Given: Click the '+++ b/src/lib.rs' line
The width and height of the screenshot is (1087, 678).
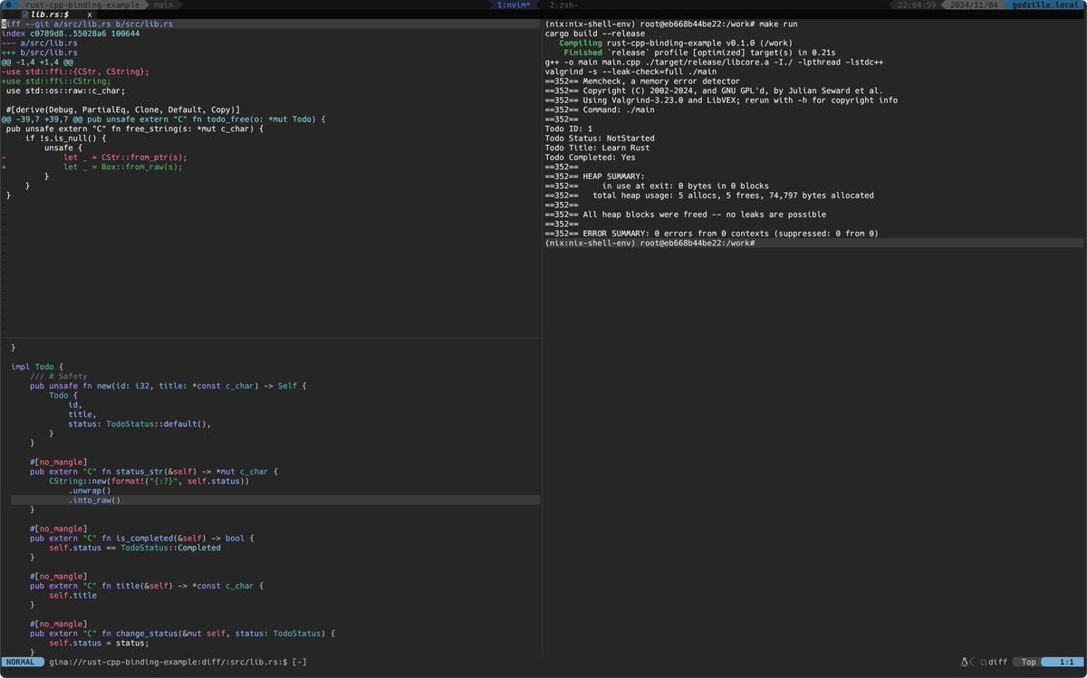Looking at the screenshot, I should point(40,53).
